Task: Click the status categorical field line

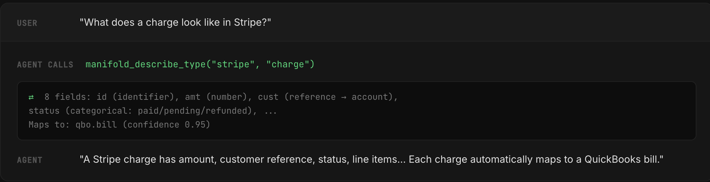Action: coord(142,111)
